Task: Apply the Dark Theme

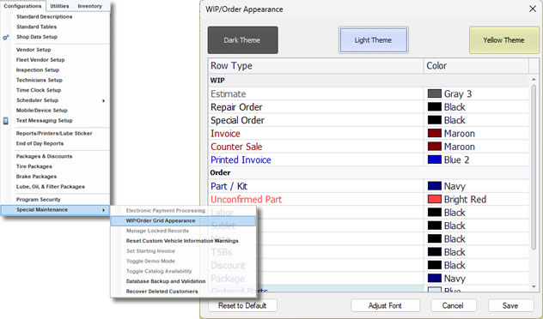Action: click(243, 40)
